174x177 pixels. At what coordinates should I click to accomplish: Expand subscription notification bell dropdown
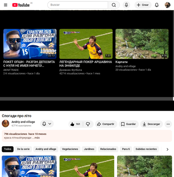47,124
